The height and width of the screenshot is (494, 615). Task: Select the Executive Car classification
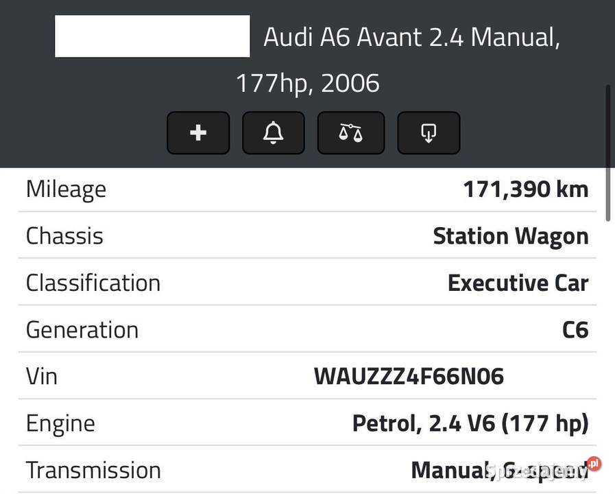518,281
